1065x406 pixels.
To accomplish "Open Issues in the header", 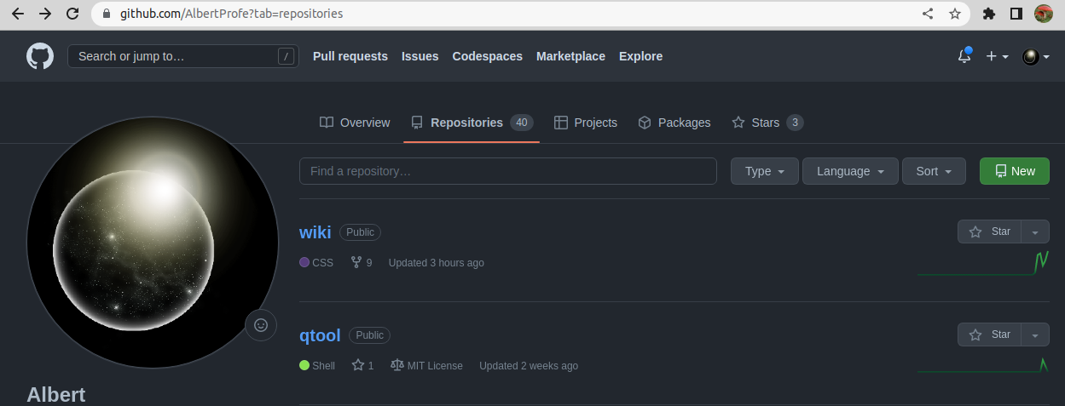I will click(420, 56).
